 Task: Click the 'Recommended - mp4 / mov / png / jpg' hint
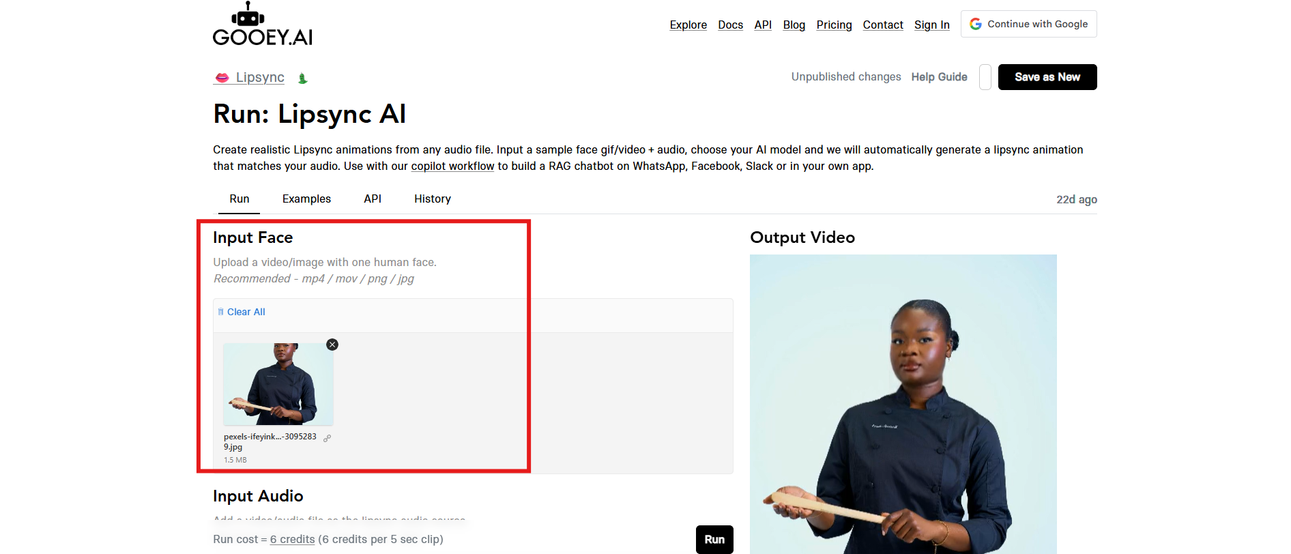point(314,278)
